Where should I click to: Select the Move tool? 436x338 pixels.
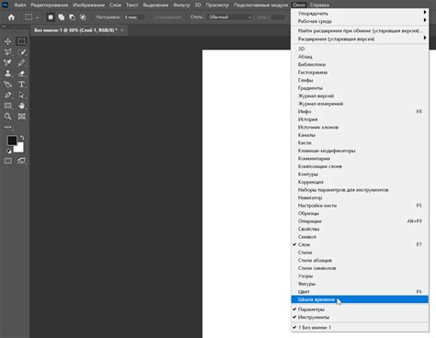[8, 41]
